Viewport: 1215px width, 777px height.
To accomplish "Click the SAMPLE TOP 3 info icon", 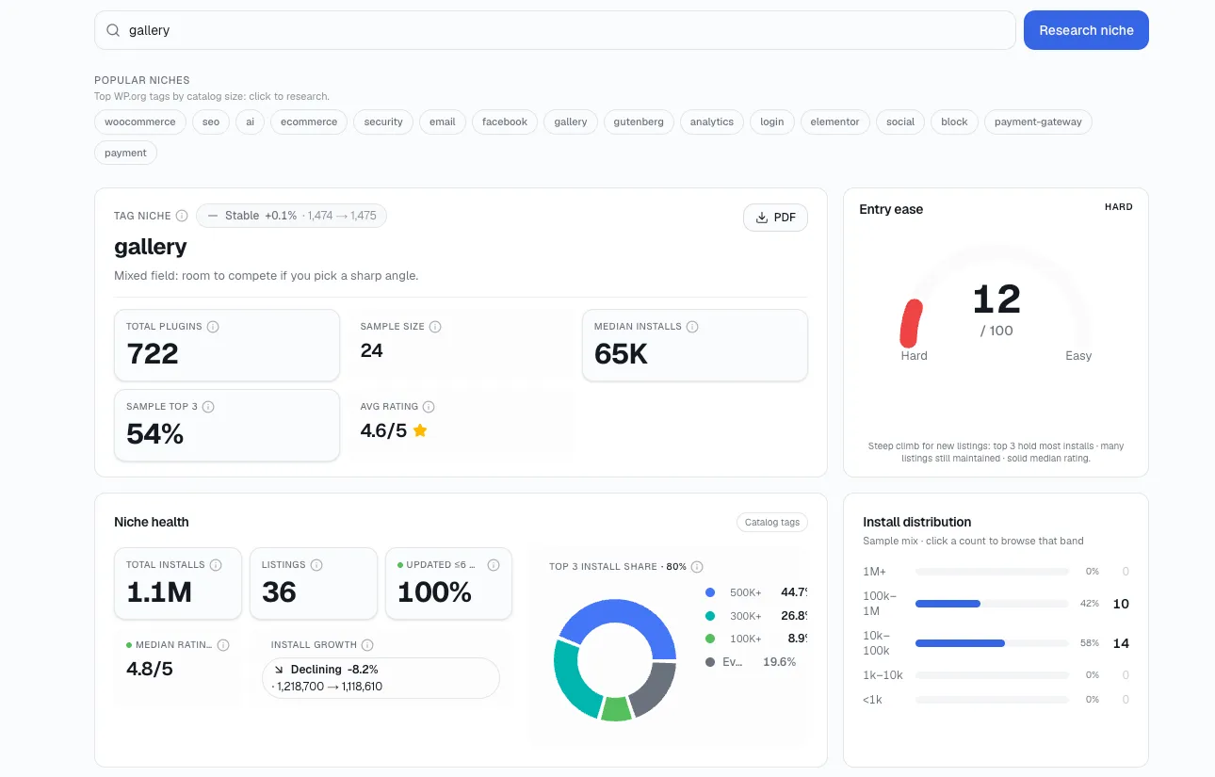I will pos(208,407).
